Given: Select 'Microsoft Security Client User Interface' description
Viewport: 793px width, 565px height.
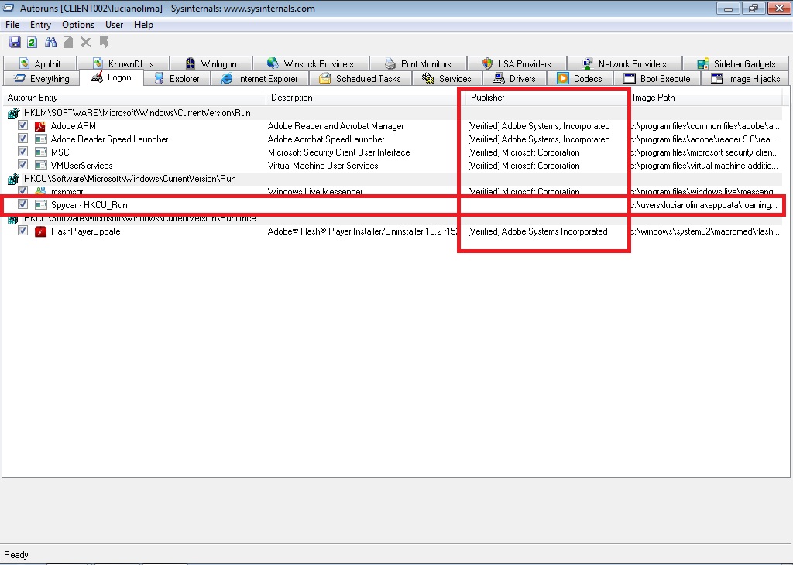Looking at the screenshot, I should pyautogui.click(x=339, y=152).
